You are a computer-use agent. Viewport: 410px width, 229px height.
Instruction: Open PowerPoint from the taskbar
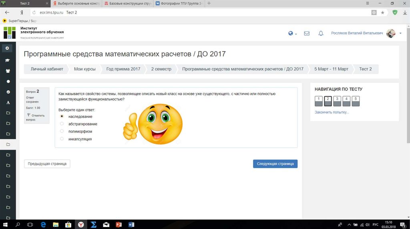(x=118, y=225)
